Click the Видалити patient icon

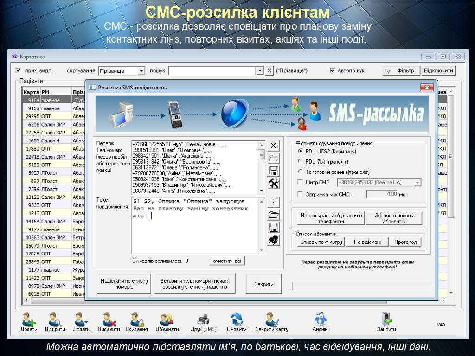click(x=109, y=320)
